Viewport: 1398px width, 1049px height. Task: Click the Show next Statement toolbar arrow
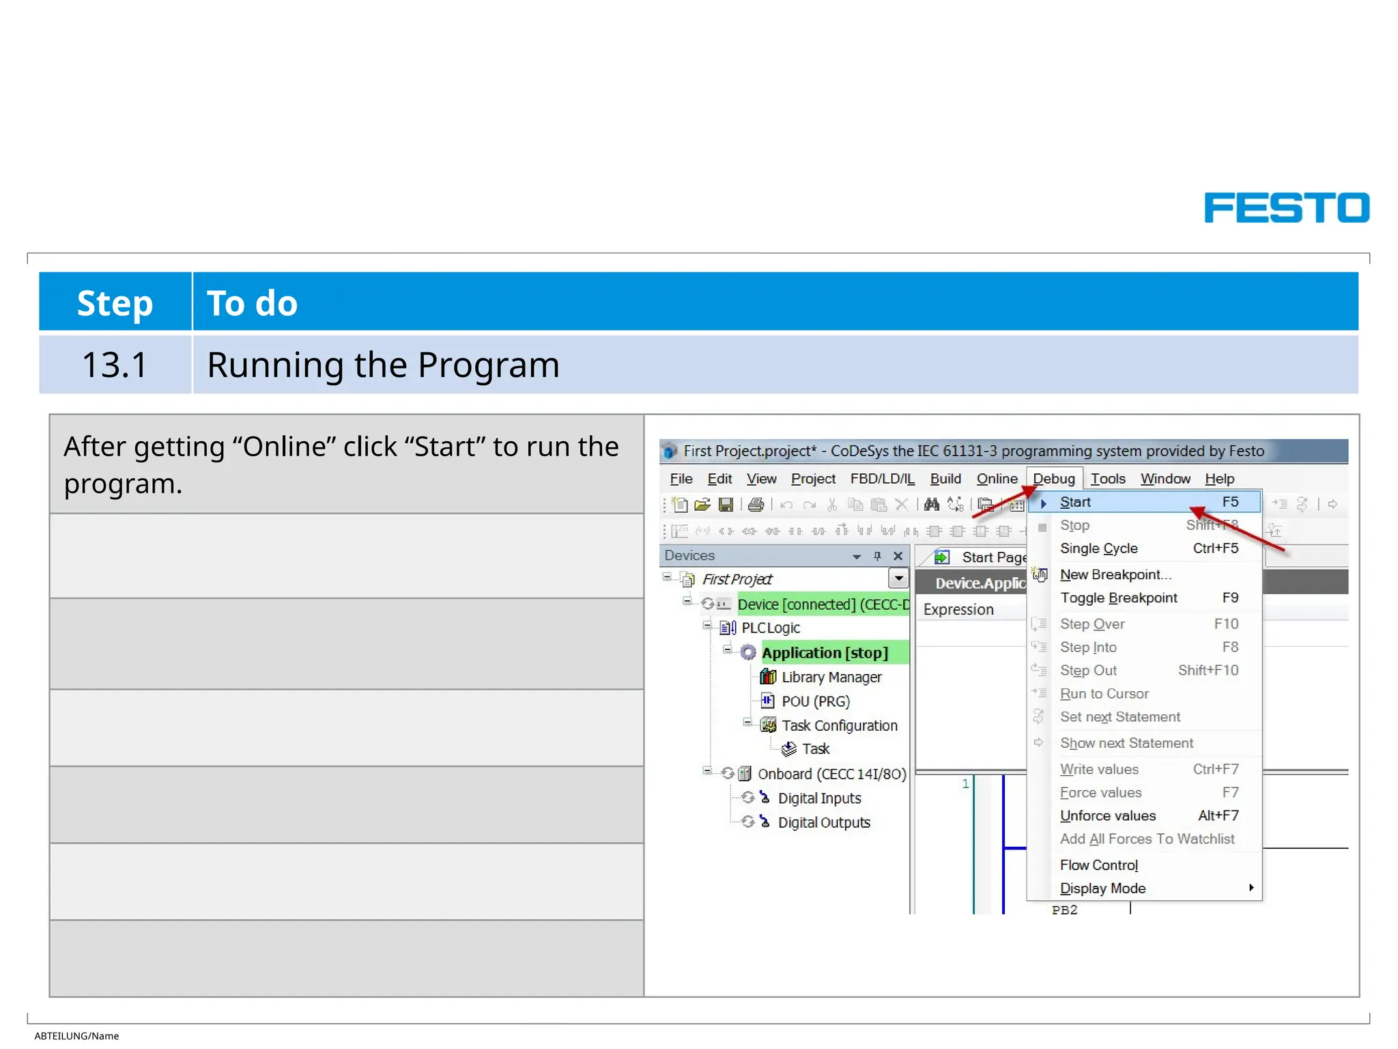tap(1332, 505)
